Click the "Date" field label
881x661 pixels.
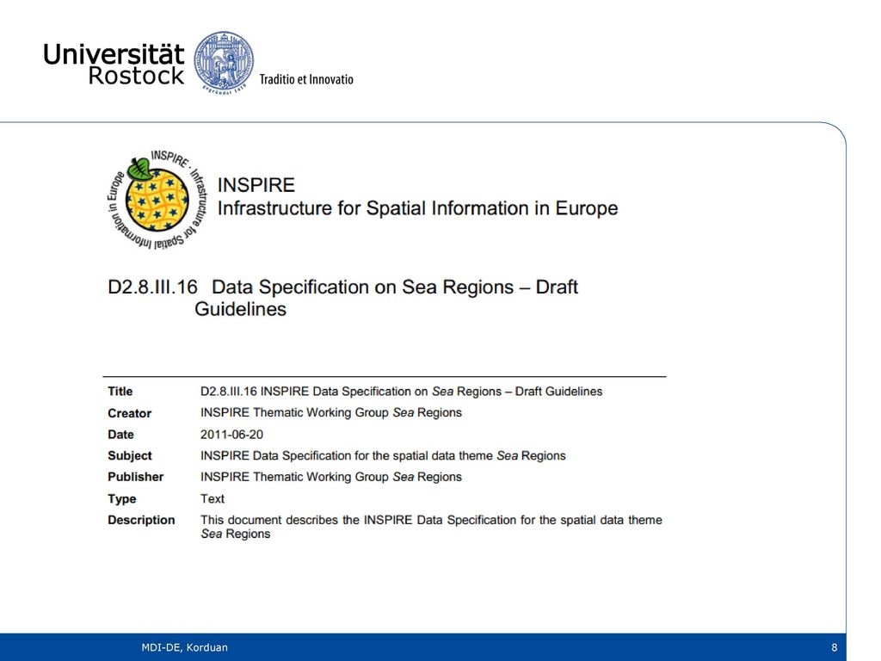tap(120, 435)
